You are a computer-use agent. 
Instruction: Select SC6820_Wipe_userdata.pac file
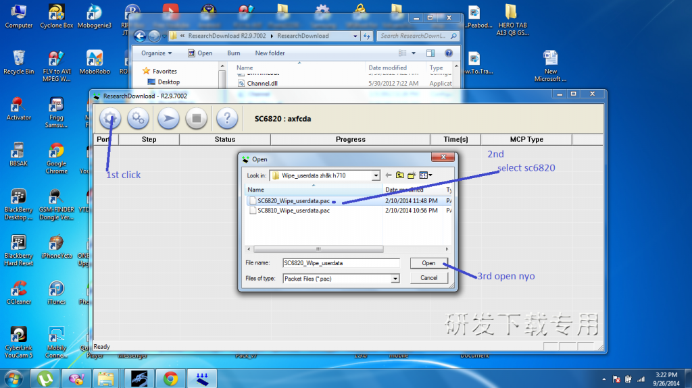pos(293,200)
